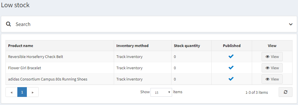This screenshot has width=298, height=105.
Task: View the Flower Girl Bracelet product
Action: (x=272, y=68)
